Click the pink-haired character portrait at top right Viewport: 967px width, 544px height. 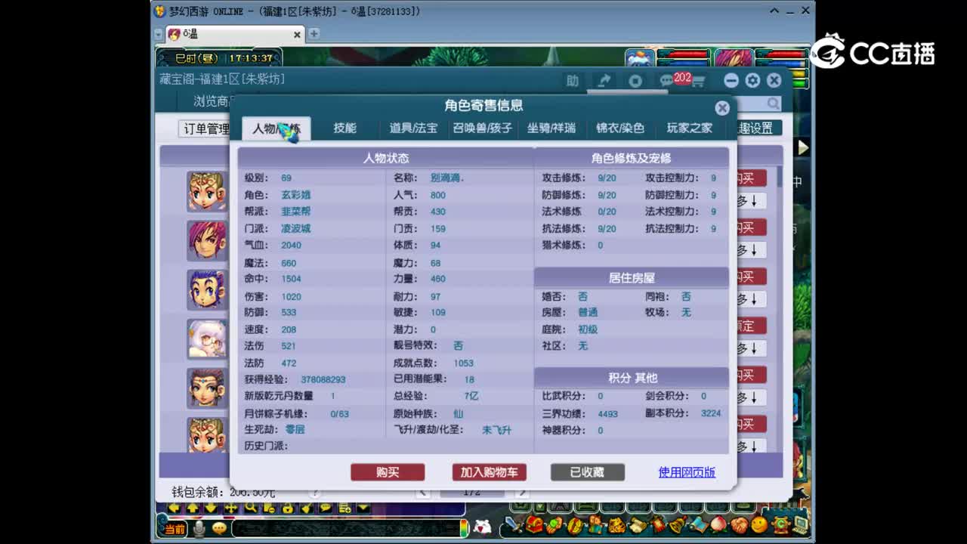pyautogui.click(x=733, y=58)
